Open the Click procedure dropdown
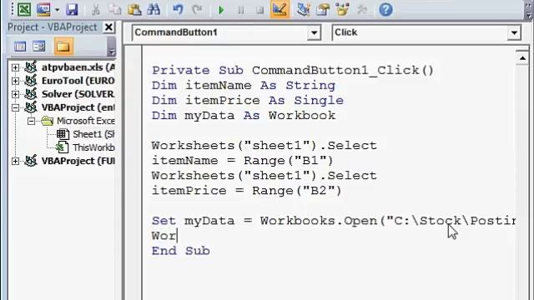This screenshot has width=534, height=300. coord(514,33)
